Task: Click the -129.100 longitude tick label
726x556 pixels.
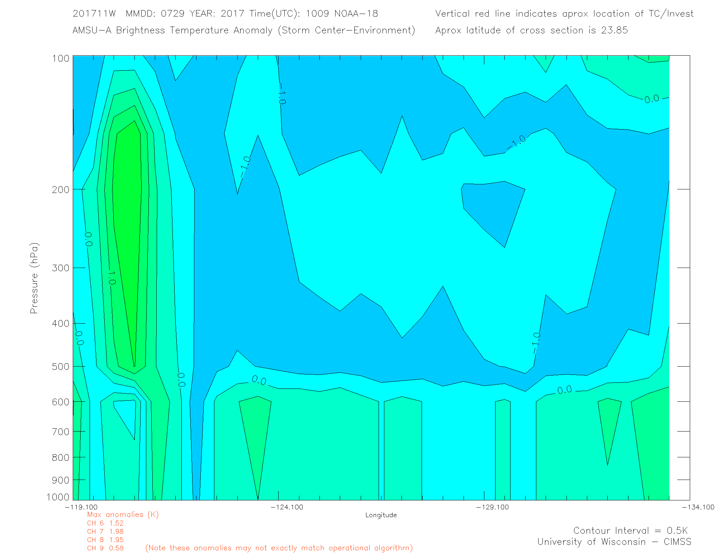Action: coord(492,507)
